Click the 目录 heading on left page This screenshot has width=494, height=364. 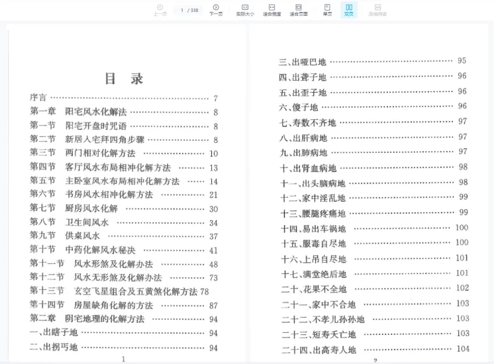pyautogui.click(x=124, y=79)
